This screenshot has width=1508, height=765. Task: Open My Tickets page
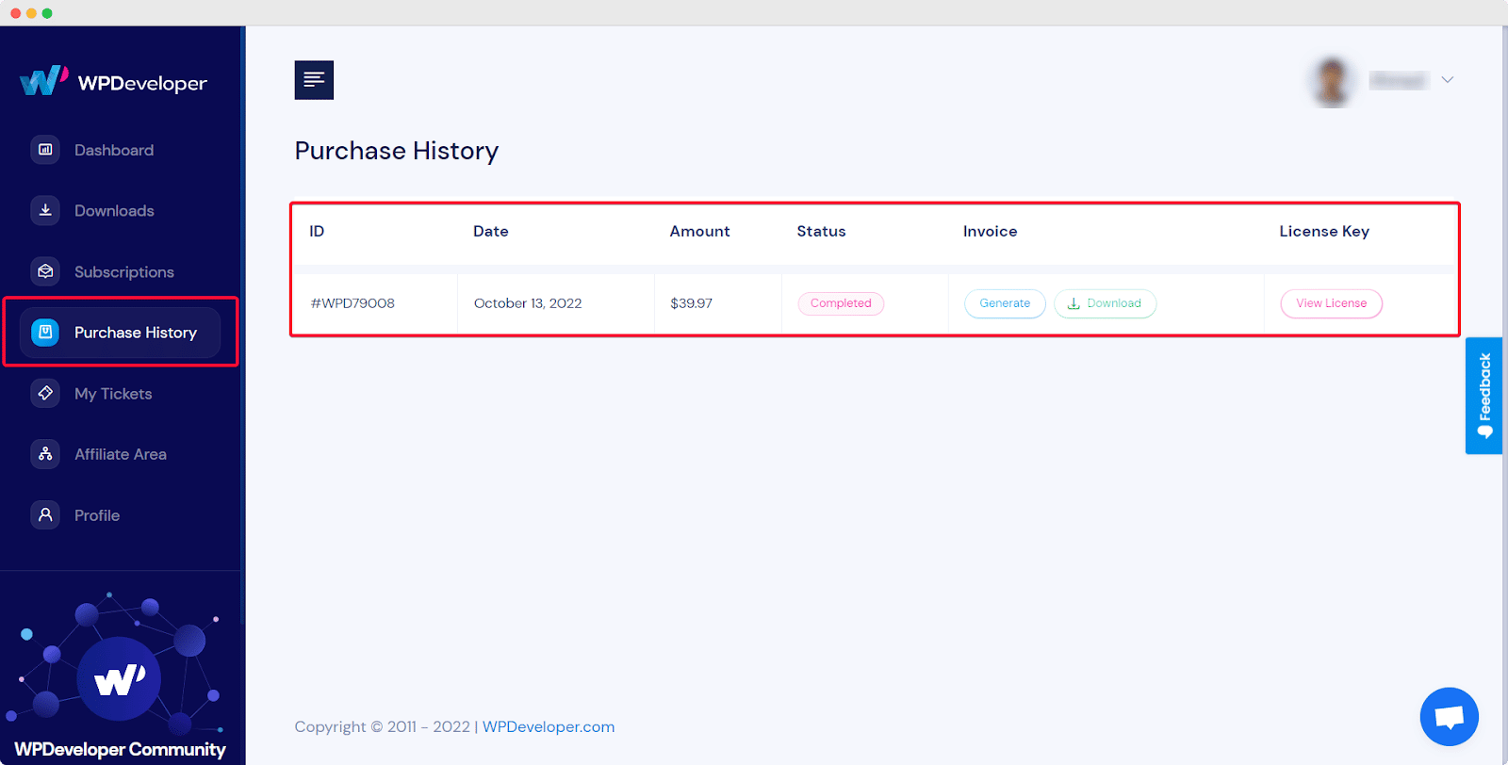(x=113, y=394)
